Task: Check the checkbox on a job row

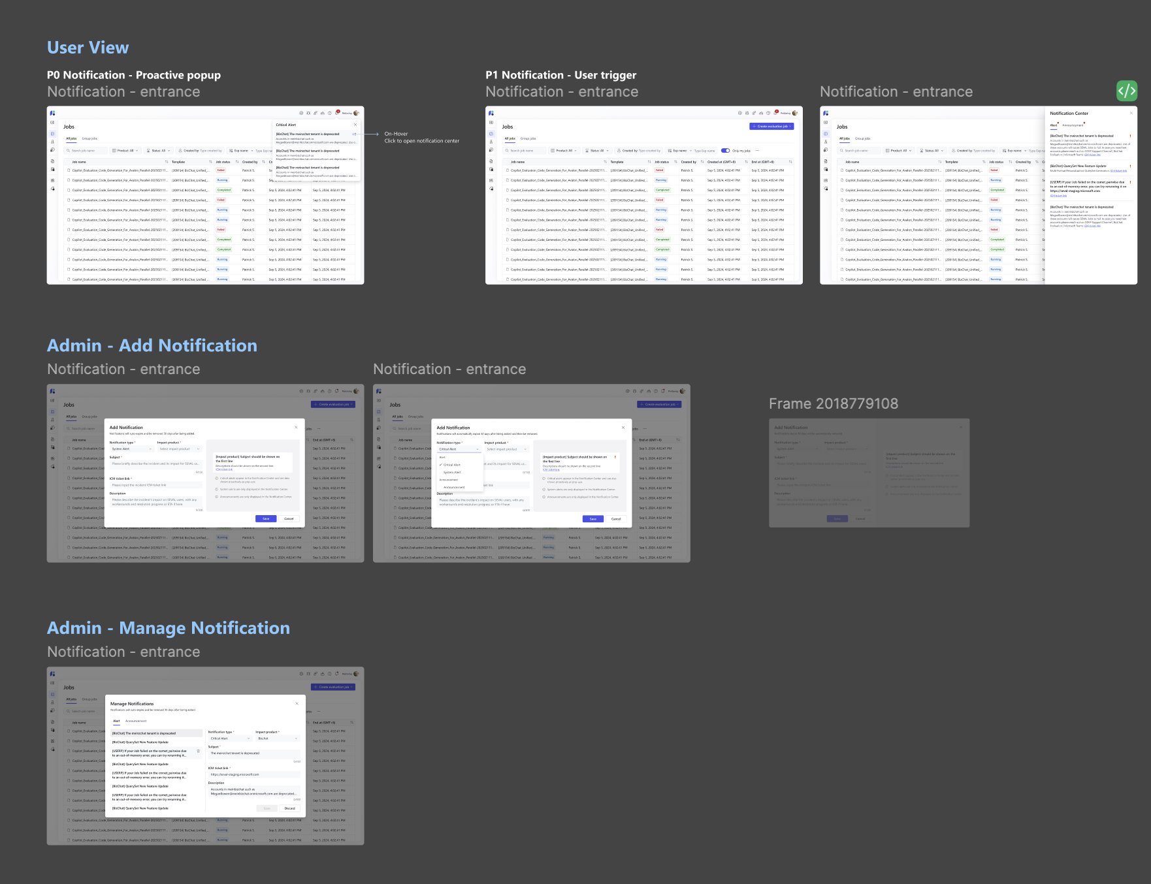Action: pos(69,170)
